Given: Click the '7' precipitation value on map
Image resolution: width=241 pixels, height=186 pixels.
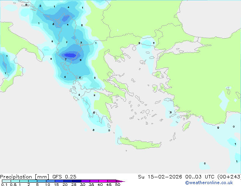Looking at the screenshot, I should [x=66, y=59].
